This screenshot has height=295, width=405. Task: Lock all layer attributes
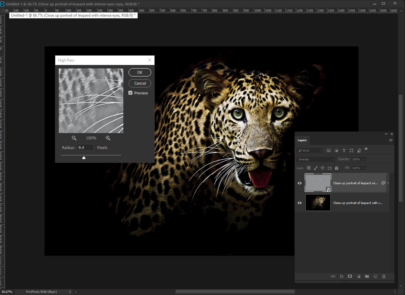tap(337, 168)
